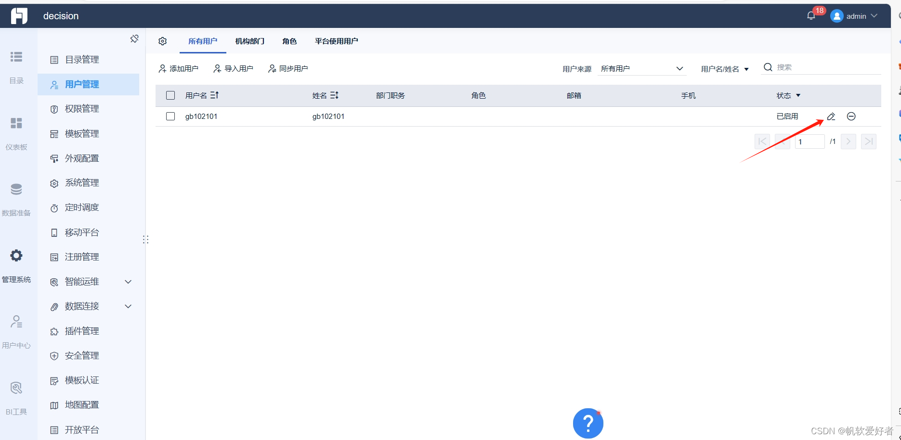Open 模板认证 in the side menu
The height and width of the screenshot is (440, 901).
89,380
